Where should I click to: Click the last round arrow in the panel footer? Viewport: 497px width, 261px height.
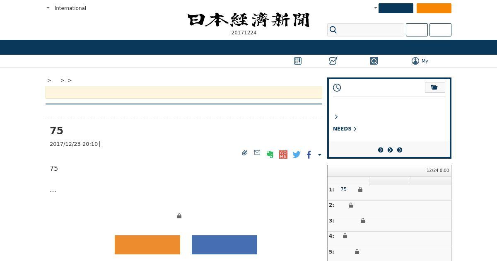click(x=400, y=150)
